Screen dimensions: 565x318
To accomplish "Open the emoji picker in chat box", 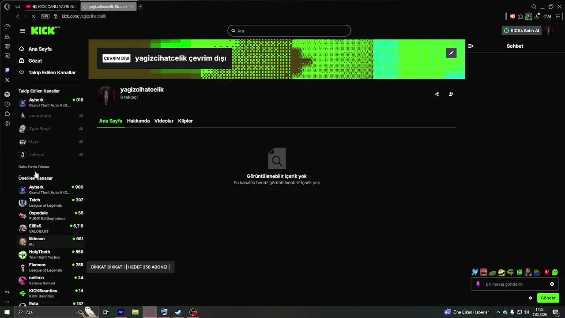I will [552, 284].
